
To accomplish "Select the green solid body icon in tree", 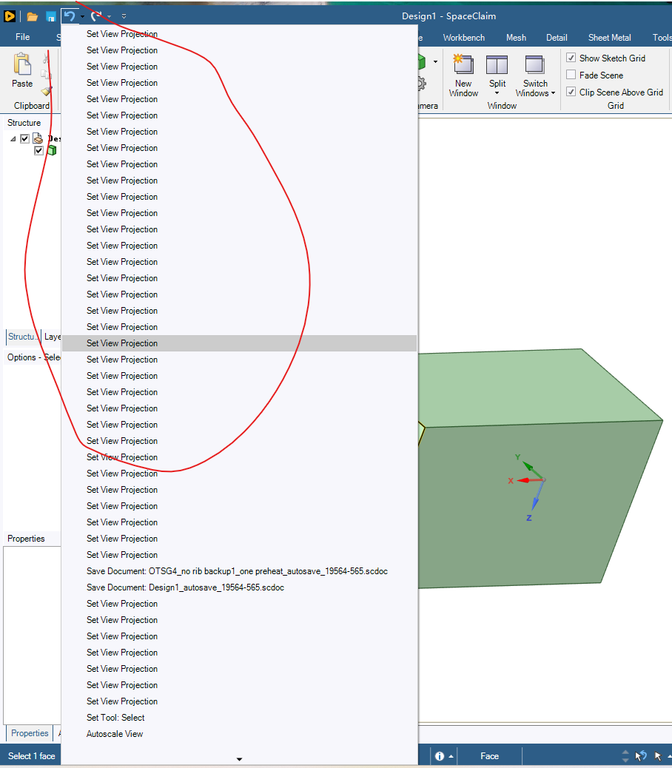I will click(x=52, y=150).
